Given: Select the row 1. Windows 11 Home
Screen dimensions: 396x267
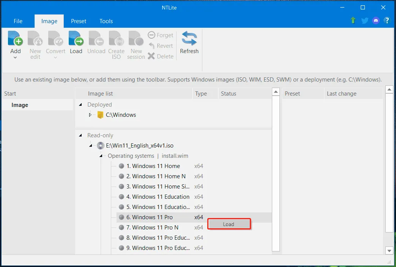Looking at the screenshot, I should pyautogui.click(x=194, y=166).
